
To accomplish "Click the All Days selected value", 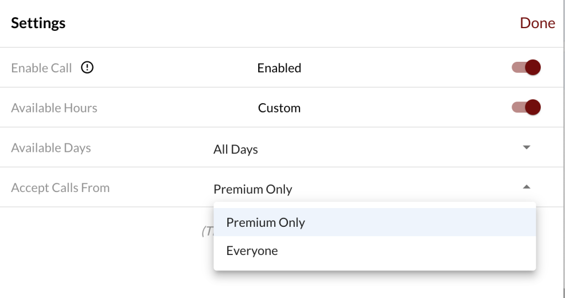I will coord(236,149).
